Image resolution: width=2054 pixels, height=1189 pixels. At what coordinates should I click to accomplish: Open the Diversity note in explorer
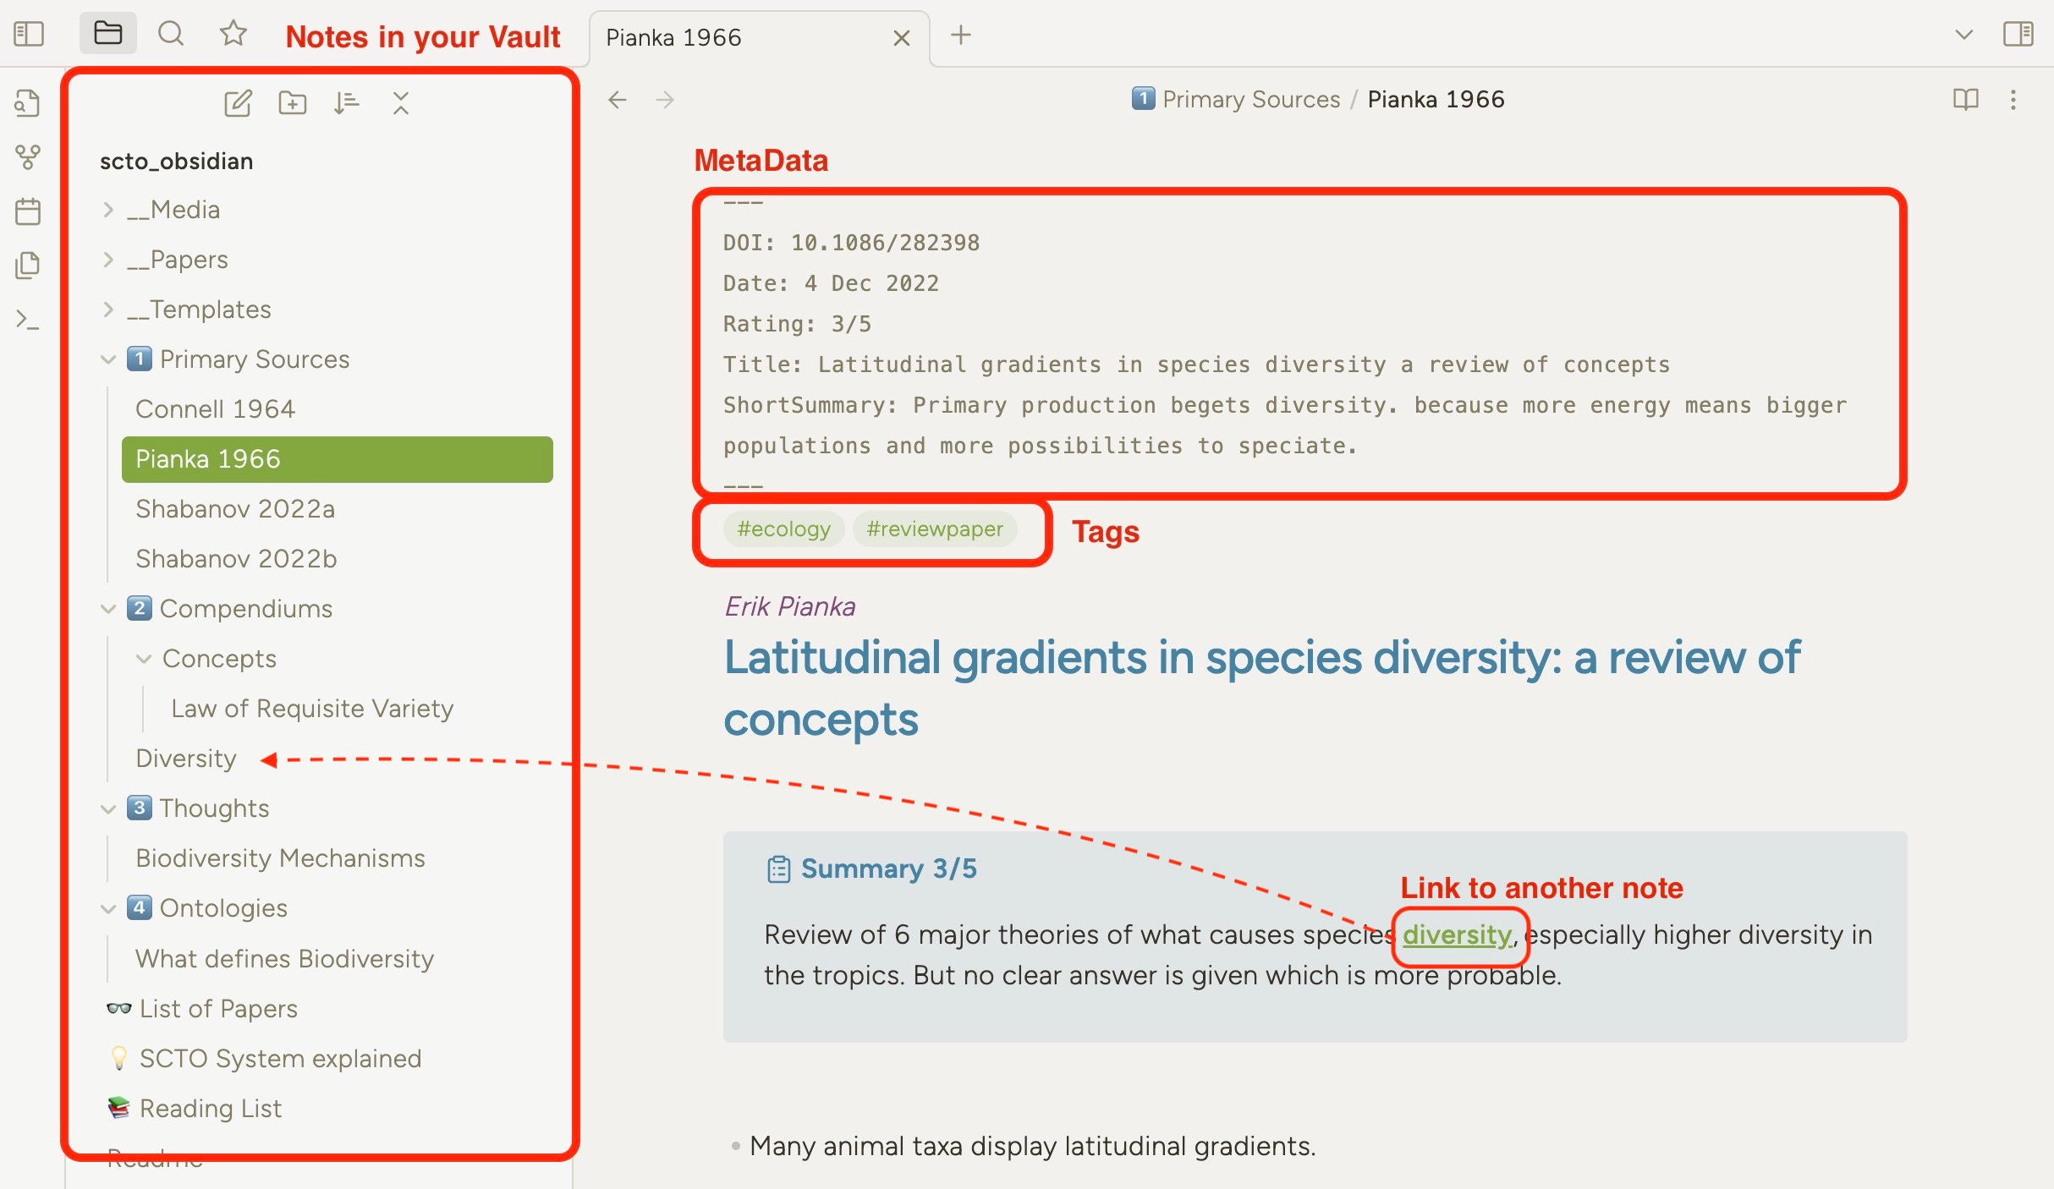(186, 759)
